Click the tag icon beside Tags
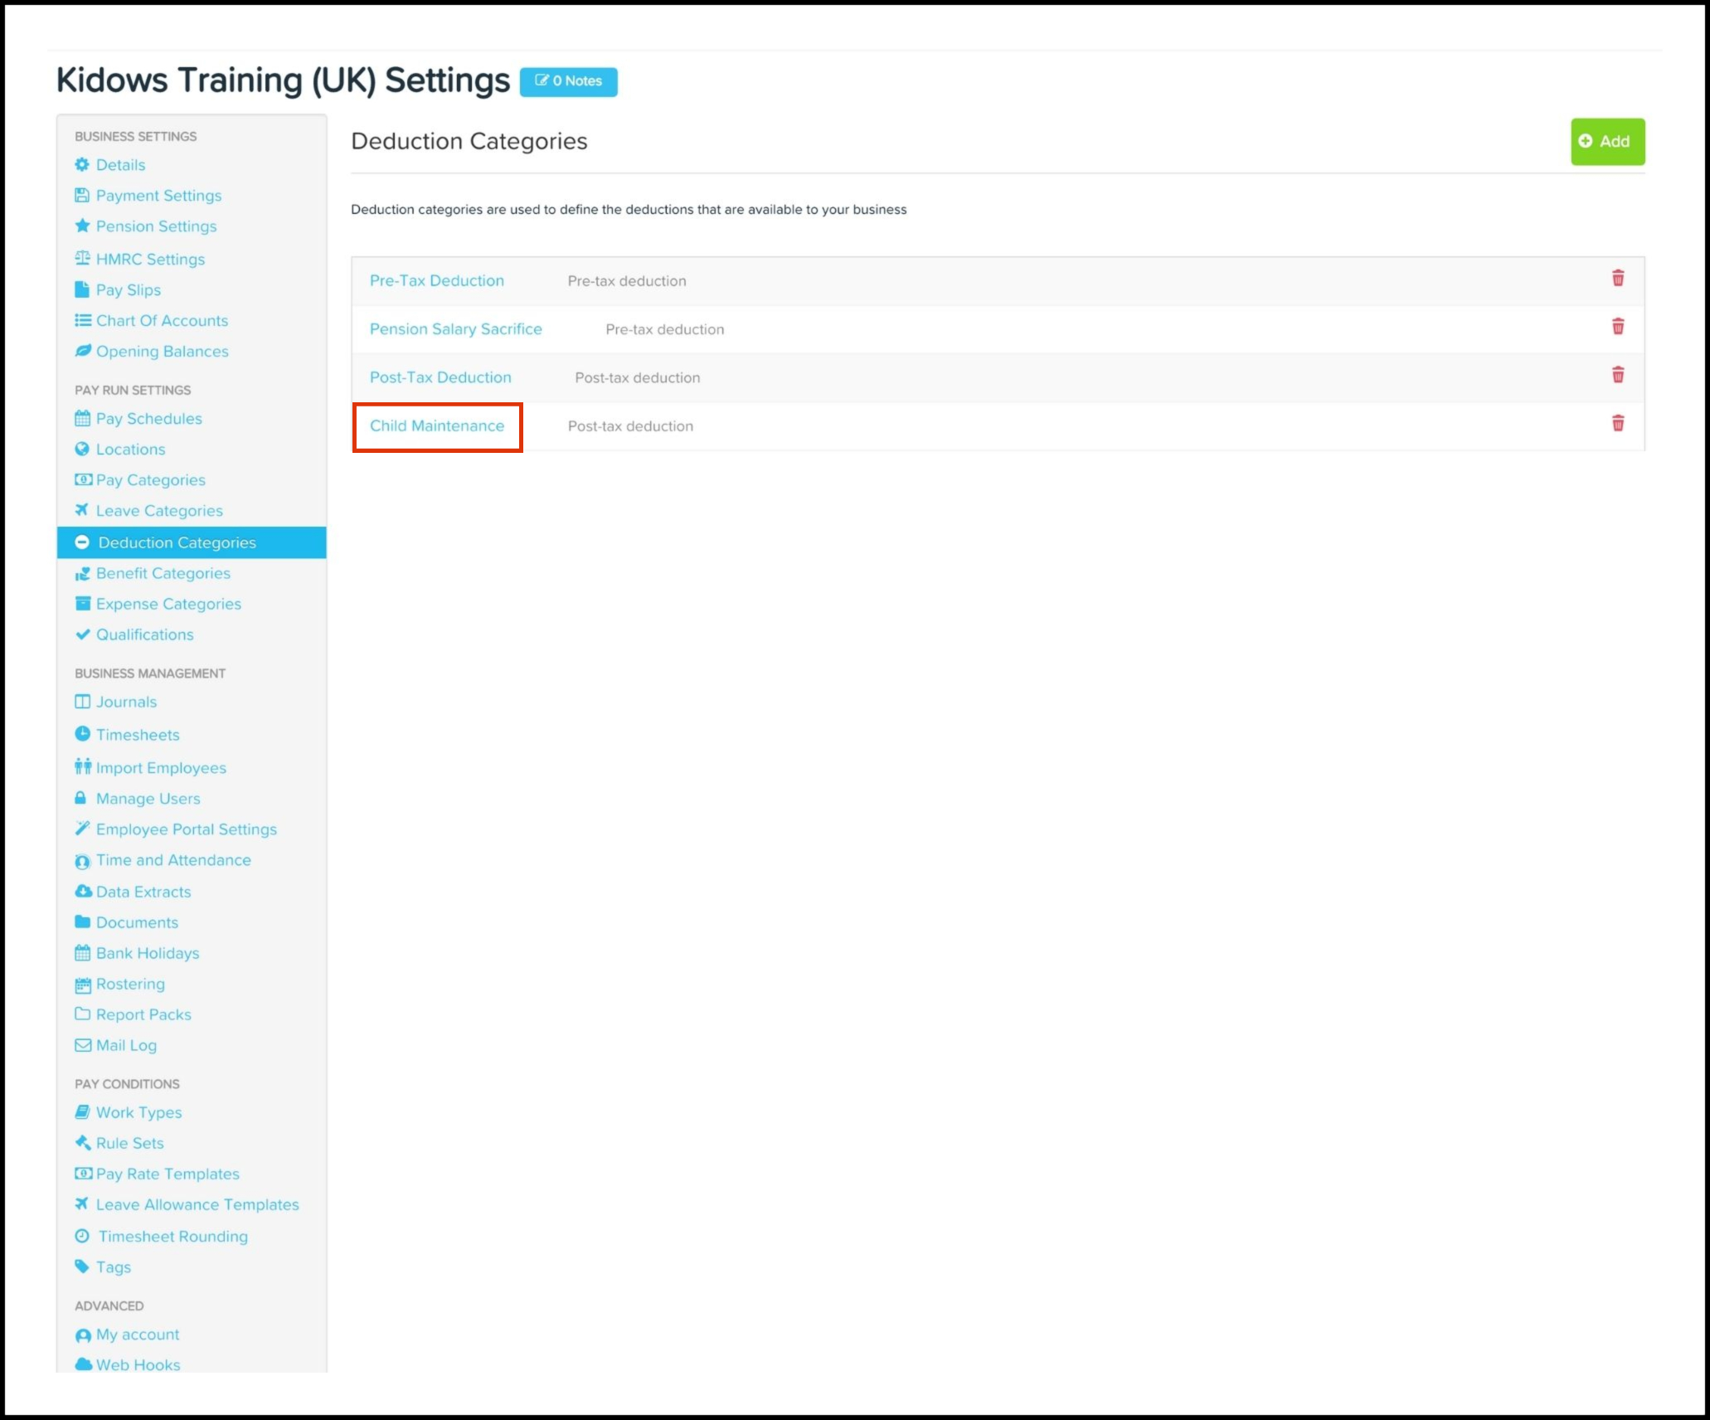This screenshot has width=1710, height=1420. pos(82,1267)
